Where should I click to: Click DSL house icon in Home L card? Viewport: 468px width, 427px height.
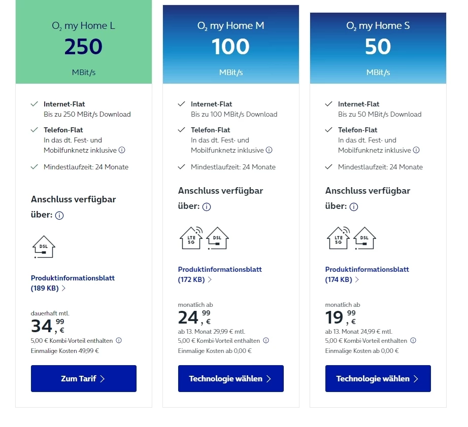click(44, 247)
